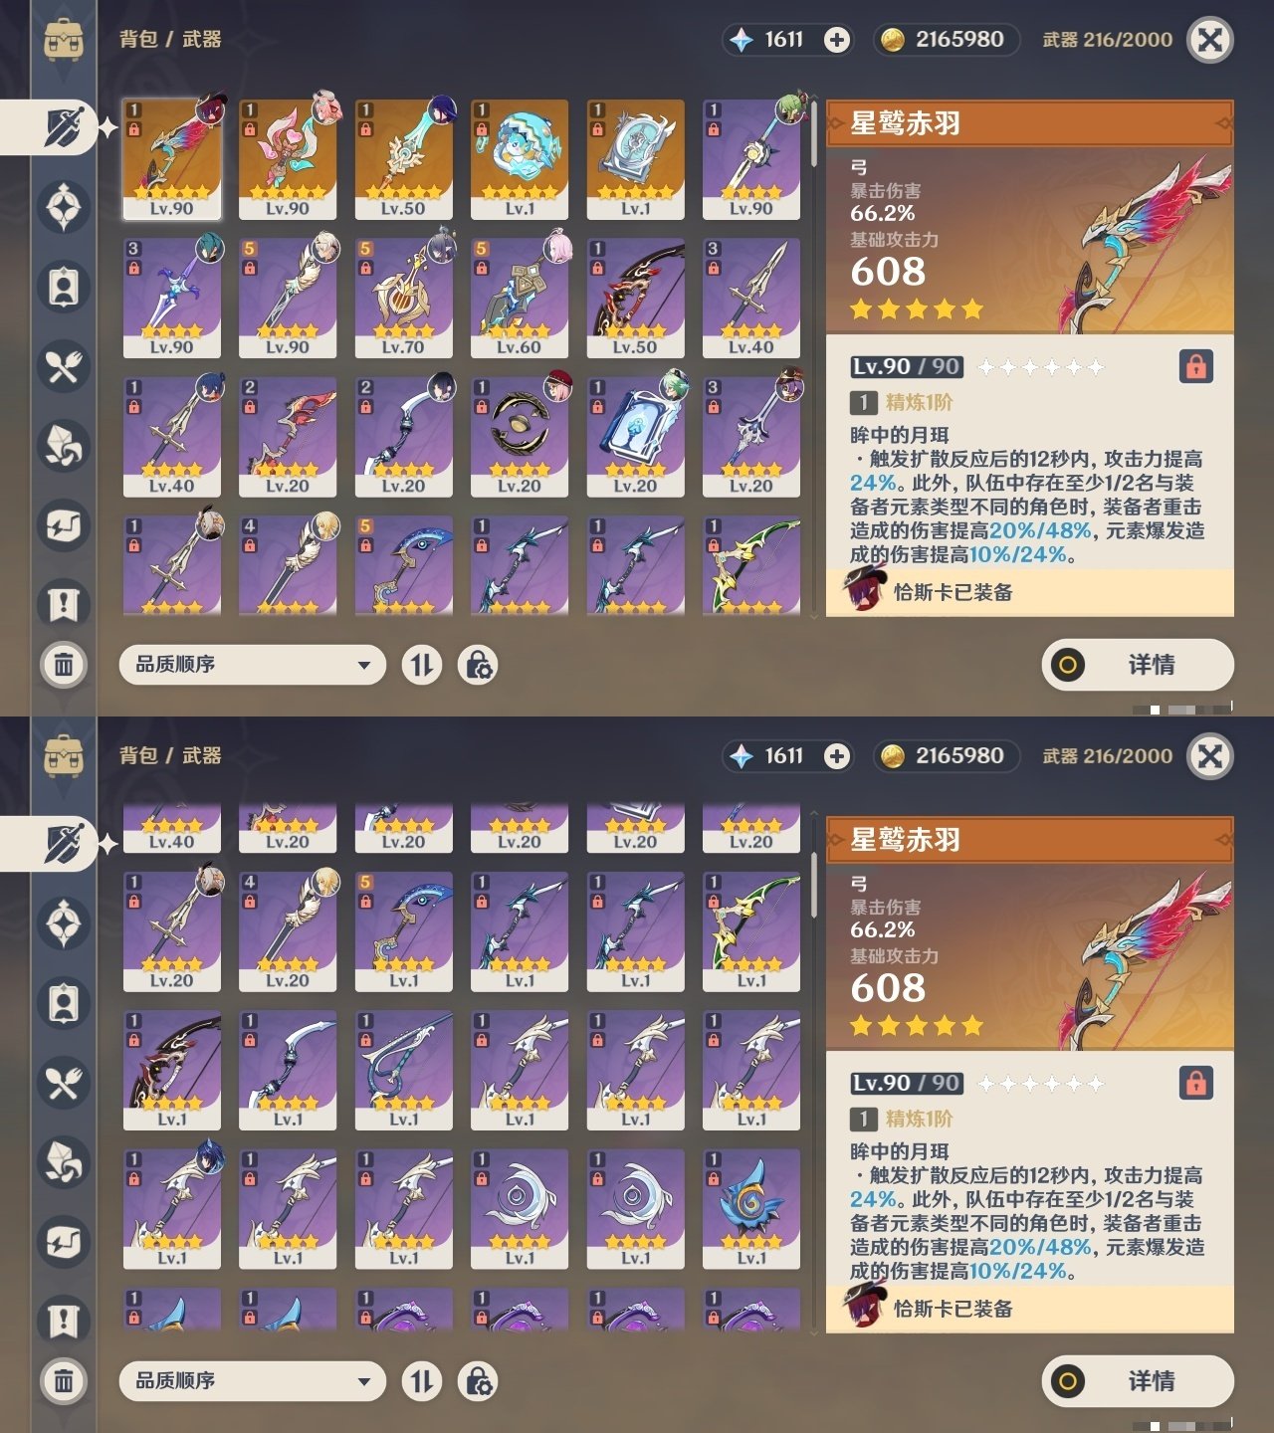Open the food tab in upper sidebar

coord(64,367)
